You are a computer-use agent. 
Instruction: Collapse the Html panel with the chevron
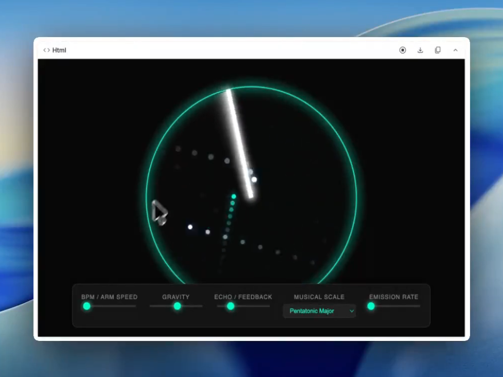455,50
